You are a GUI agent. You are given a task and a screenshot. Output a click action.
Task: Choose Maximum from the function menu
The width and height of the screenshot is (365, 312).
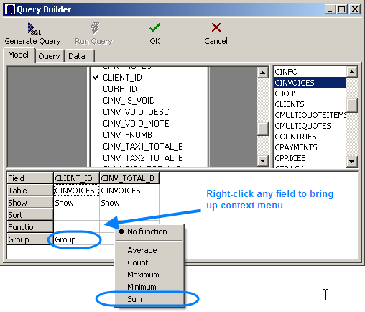coord(149,275)
